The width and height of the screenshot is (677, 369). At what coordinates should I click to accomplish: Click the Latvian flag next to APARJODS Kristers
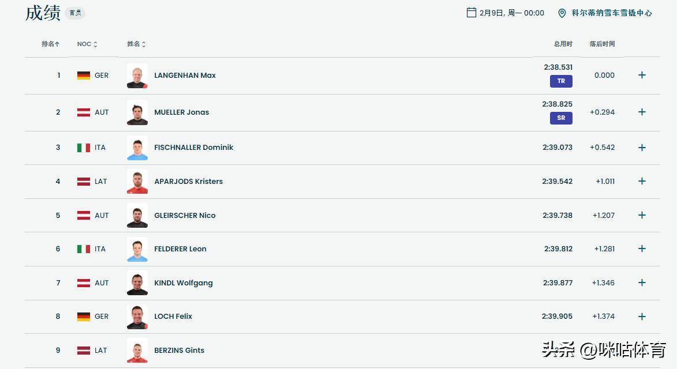tap(84, 182)
